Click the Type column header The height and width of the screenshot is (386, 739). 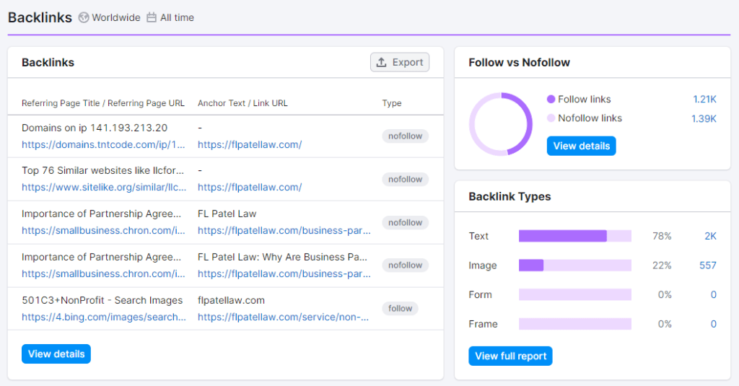coord(392,103)
